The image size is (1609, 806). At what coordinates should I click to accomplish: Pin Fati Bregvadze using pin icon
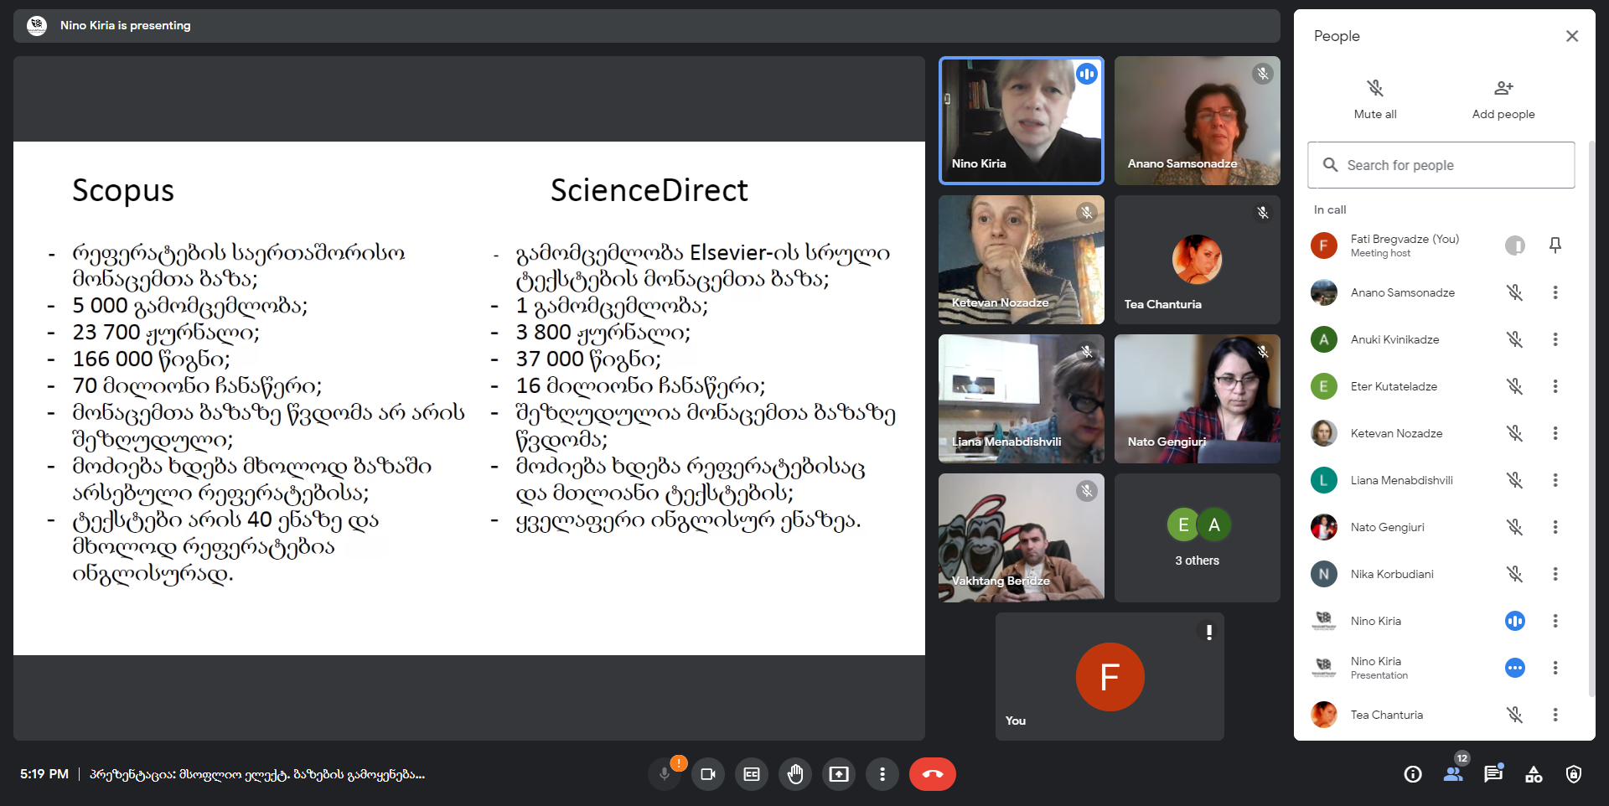pos(1555,245)
